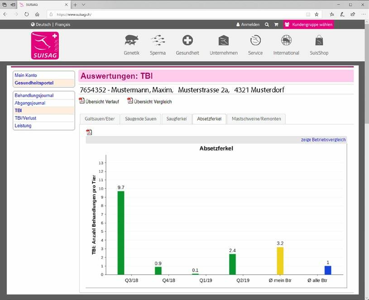Image resolution: width=369 pixels, height=300 pixels.
Task: Open the Sperma navigation icon
Action: 158,41
